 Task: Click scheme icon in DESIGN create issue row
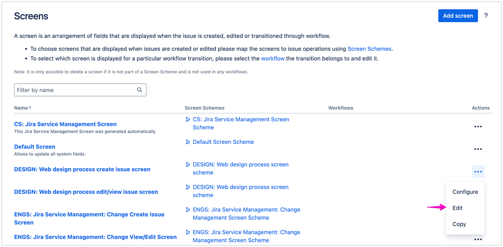pos(188,164)
